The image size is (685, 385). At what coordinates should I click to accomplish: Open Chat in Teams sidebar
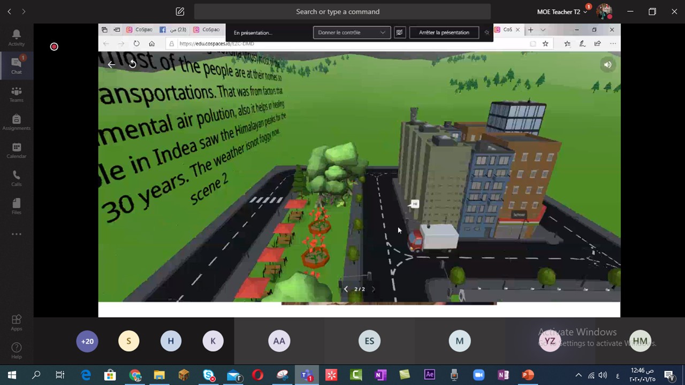point(17,65)
